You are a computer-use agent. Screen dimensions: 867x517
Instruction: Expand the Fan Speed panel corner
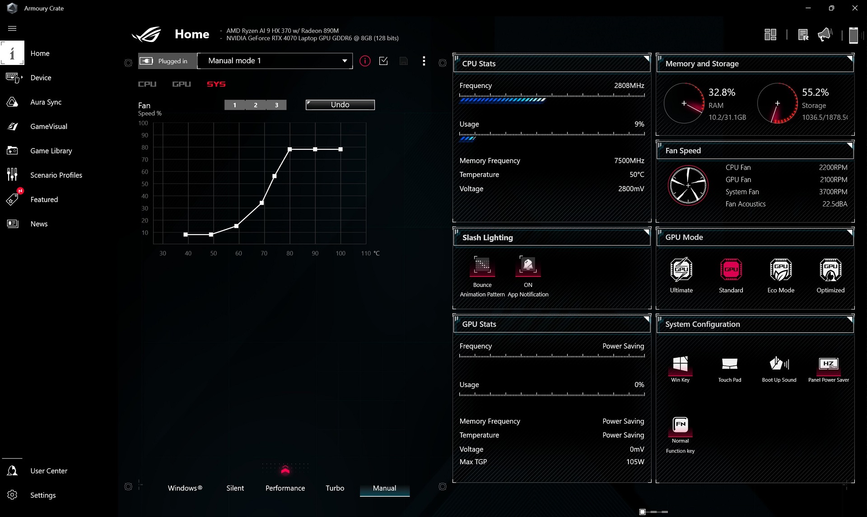(x=849, y=146)
